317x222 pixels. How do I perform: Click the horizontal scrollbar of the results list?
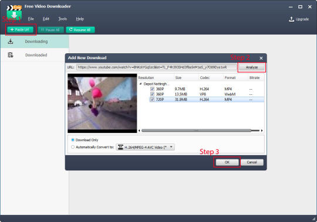tap(196, 131)
